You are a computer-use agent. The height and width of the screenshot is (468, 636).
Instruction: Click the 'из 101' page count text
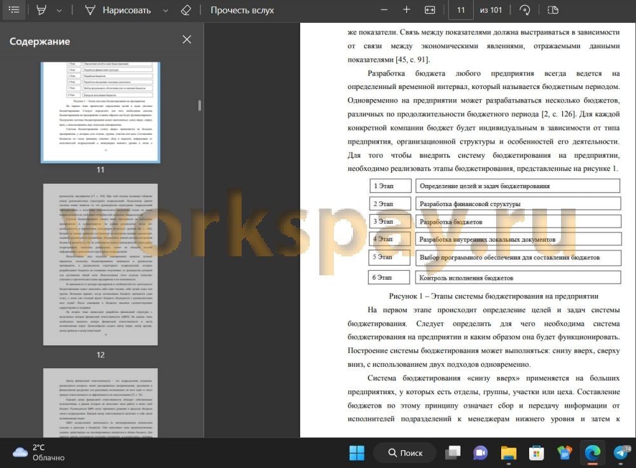click(x=491, y=10)
